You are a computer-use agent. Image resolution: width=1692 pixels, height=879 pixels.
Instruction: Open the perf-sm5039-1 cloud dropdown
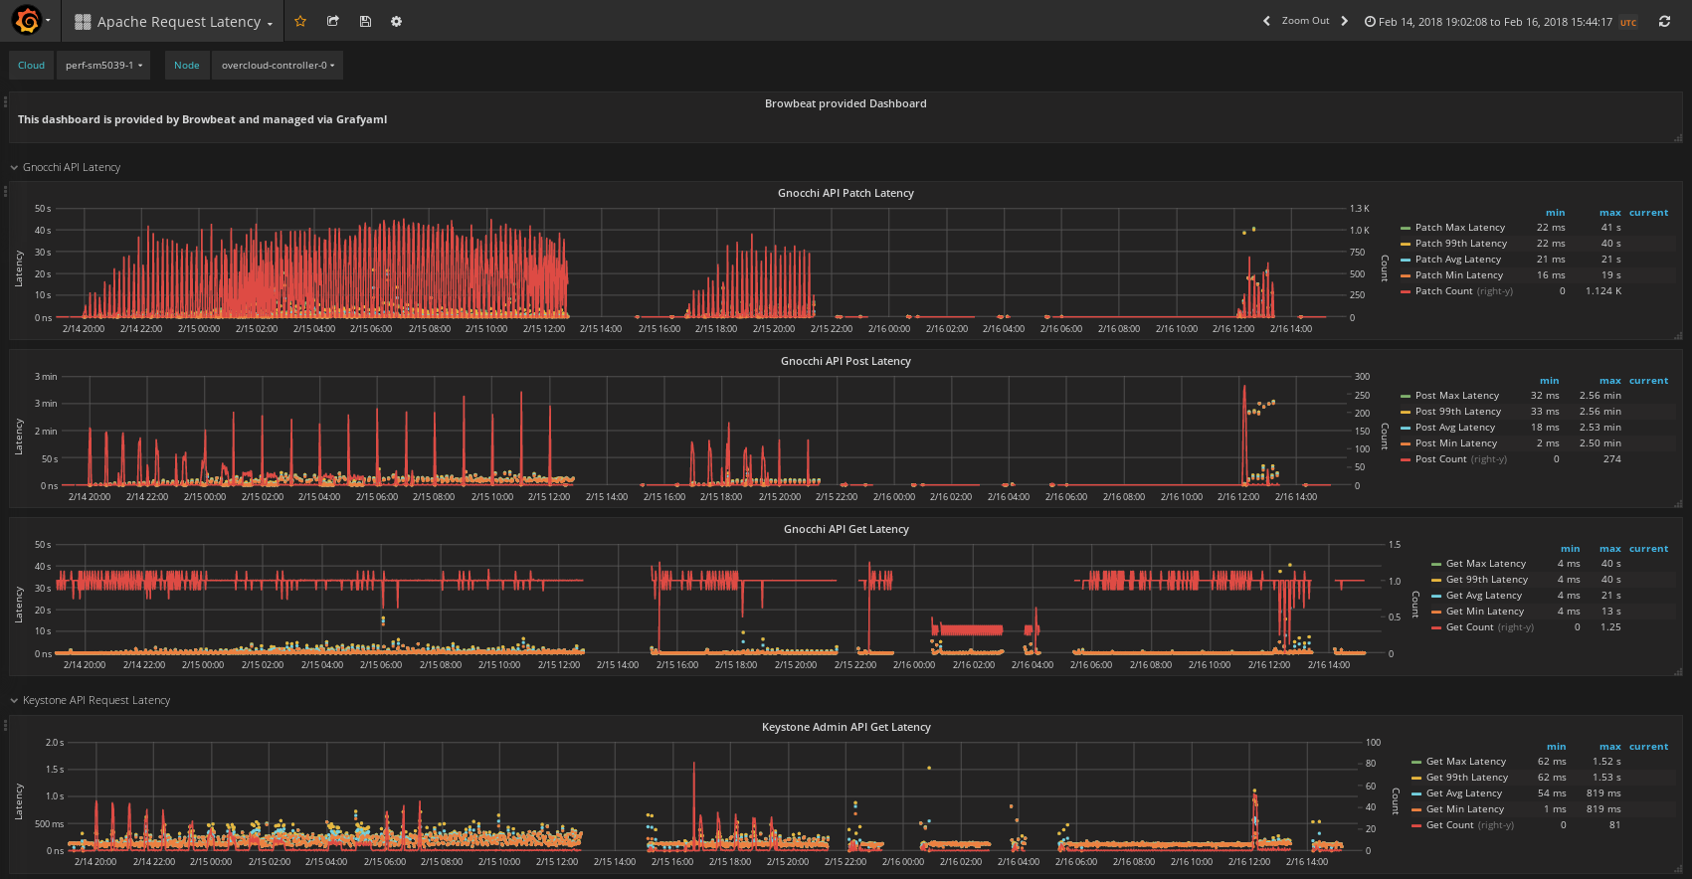(103, 66)
